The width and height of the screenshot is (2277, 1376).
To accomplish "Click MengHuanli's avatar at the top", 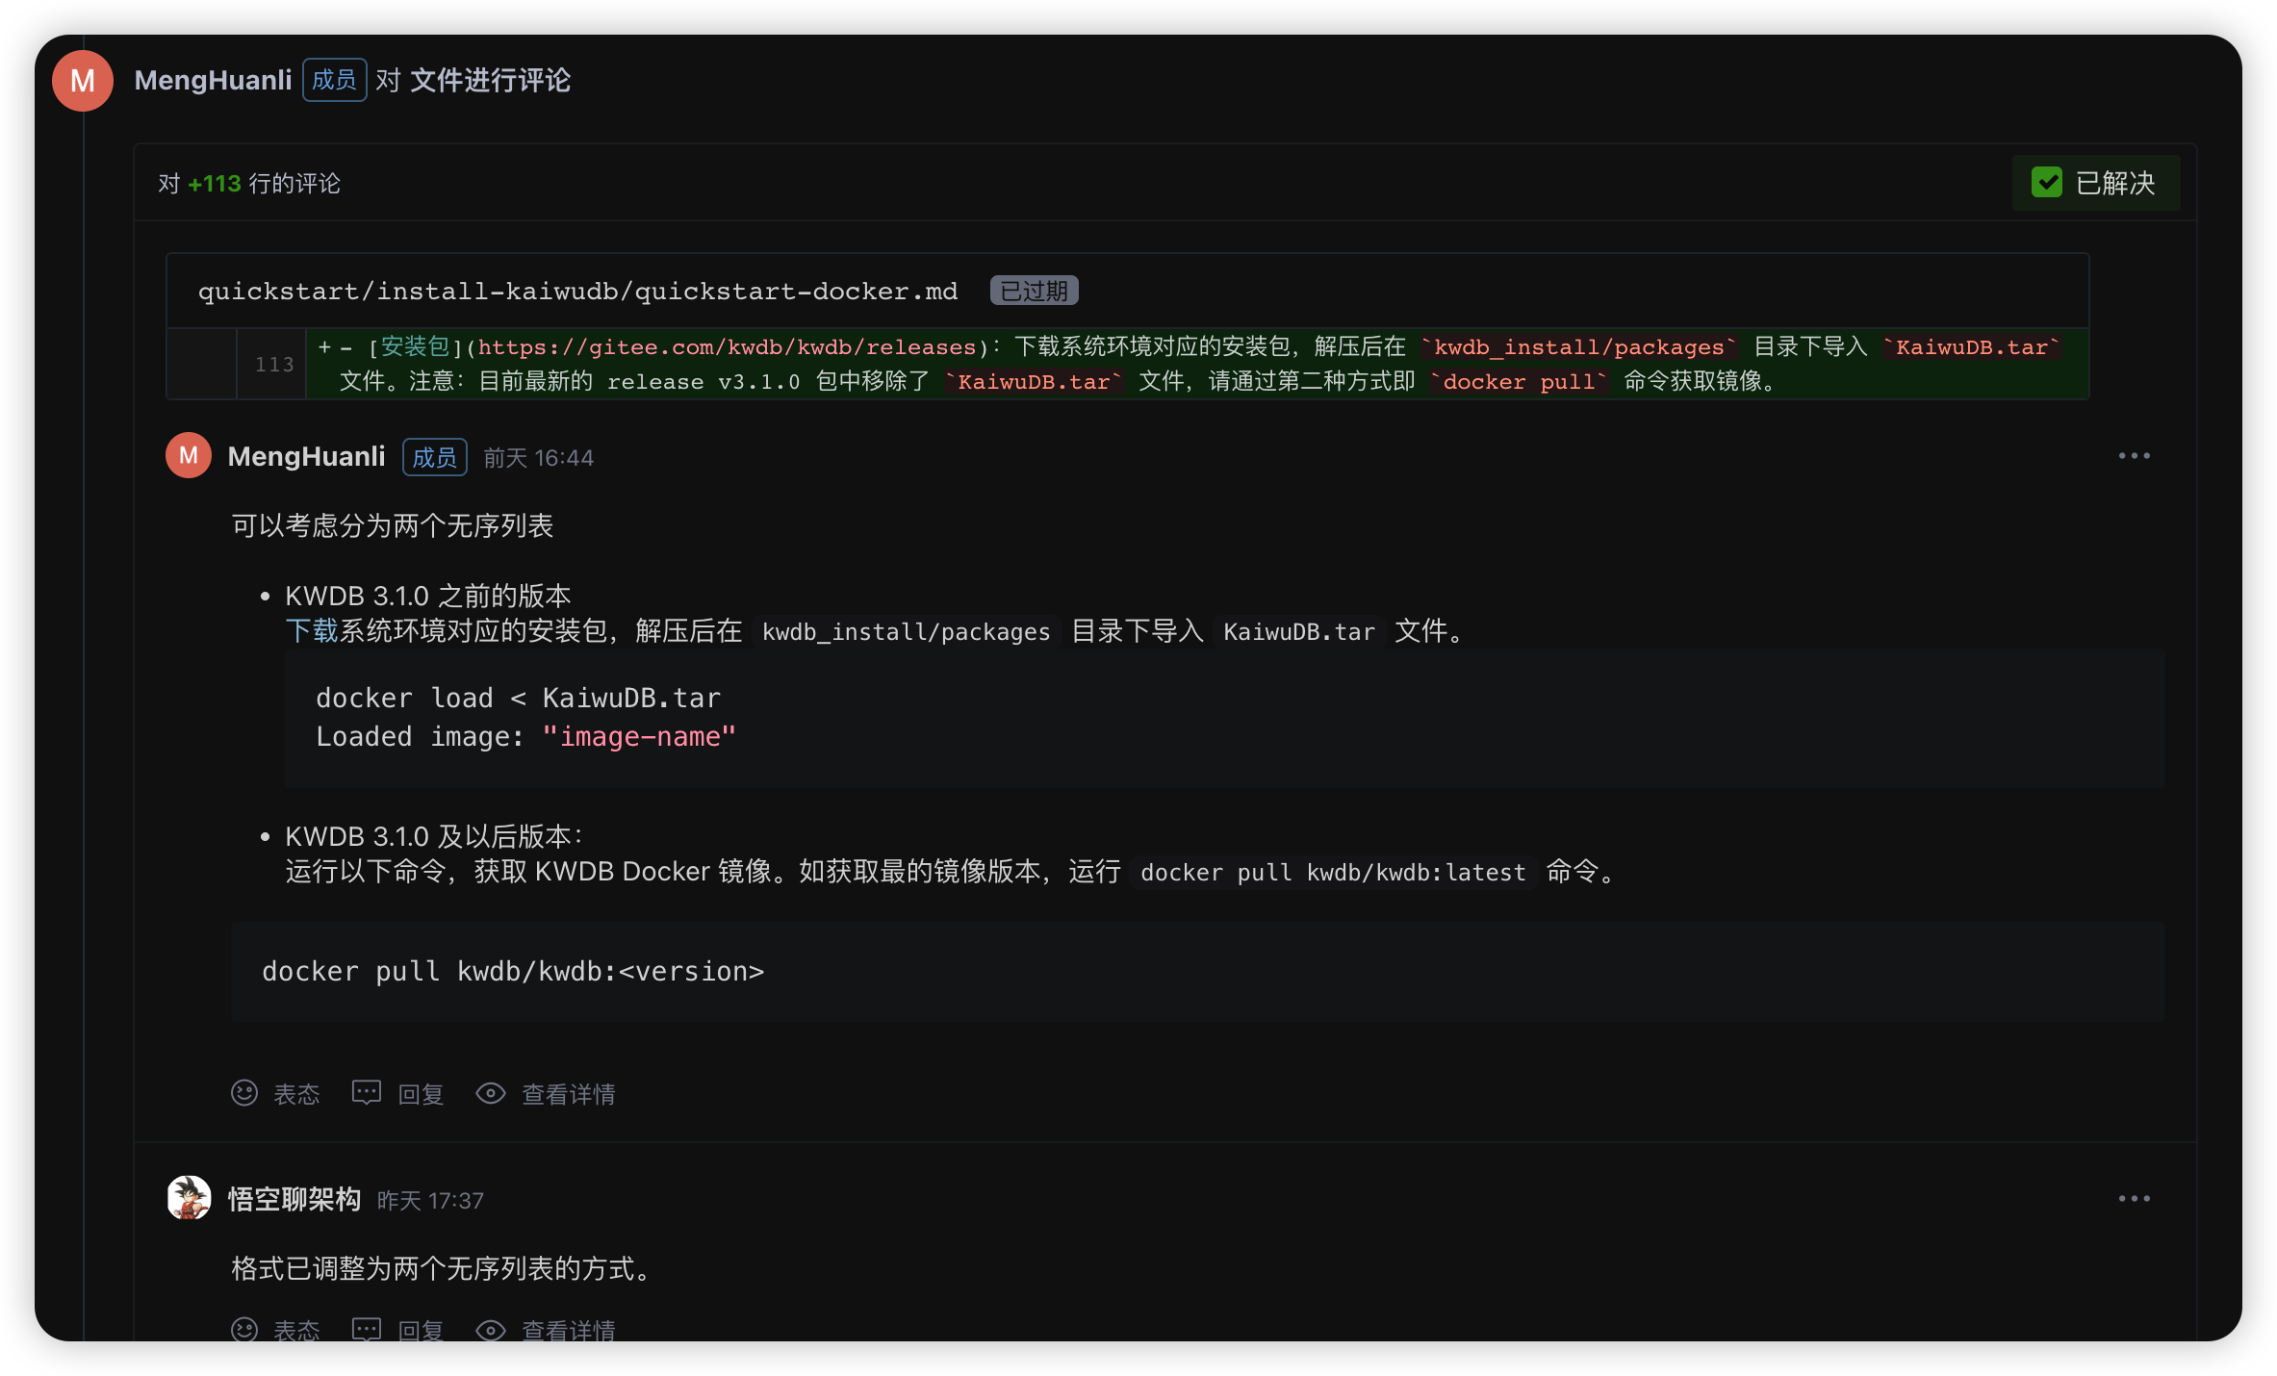I will [82, 80].
